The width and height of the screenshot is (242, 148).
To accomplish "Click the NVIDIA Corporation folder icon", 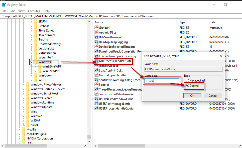I will (24, 138).
